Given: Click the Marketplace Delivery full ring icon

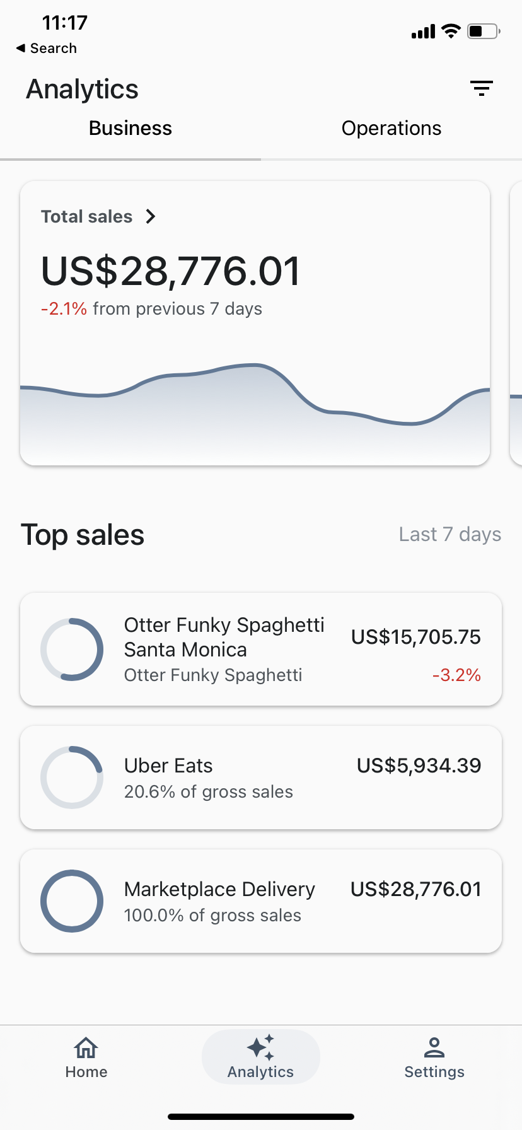Looking at the screenshot, I should [x=72, y=901].
